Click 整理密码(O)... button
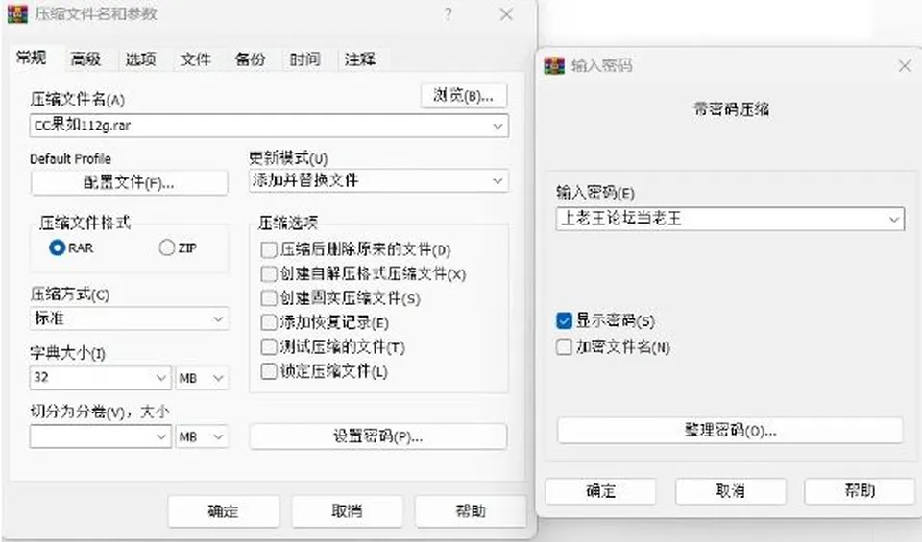The width and height of the screenshot is (922, 542). 730,431
